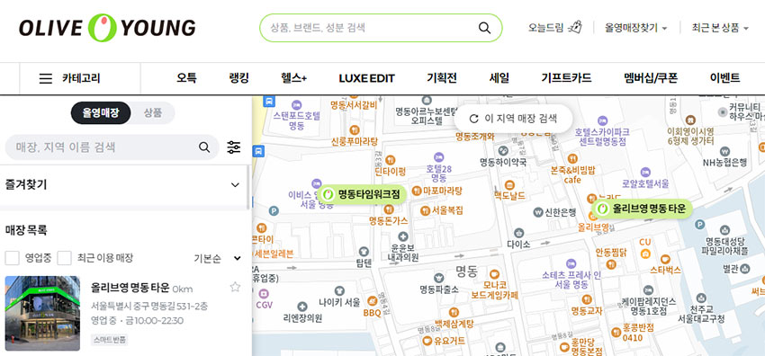This screenshot has height=356, width=765.
Task: Open the 최근 본 상품 dropdown
Action: (720, 28)
